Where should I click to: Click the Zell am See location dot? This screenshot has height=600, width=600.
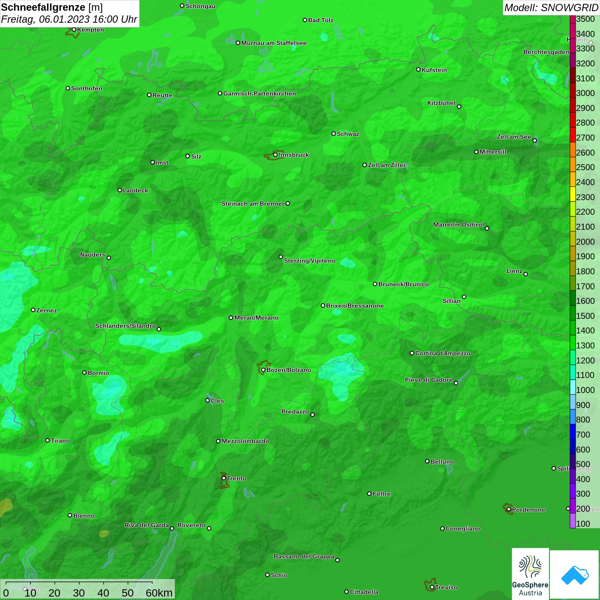[534, 141]
